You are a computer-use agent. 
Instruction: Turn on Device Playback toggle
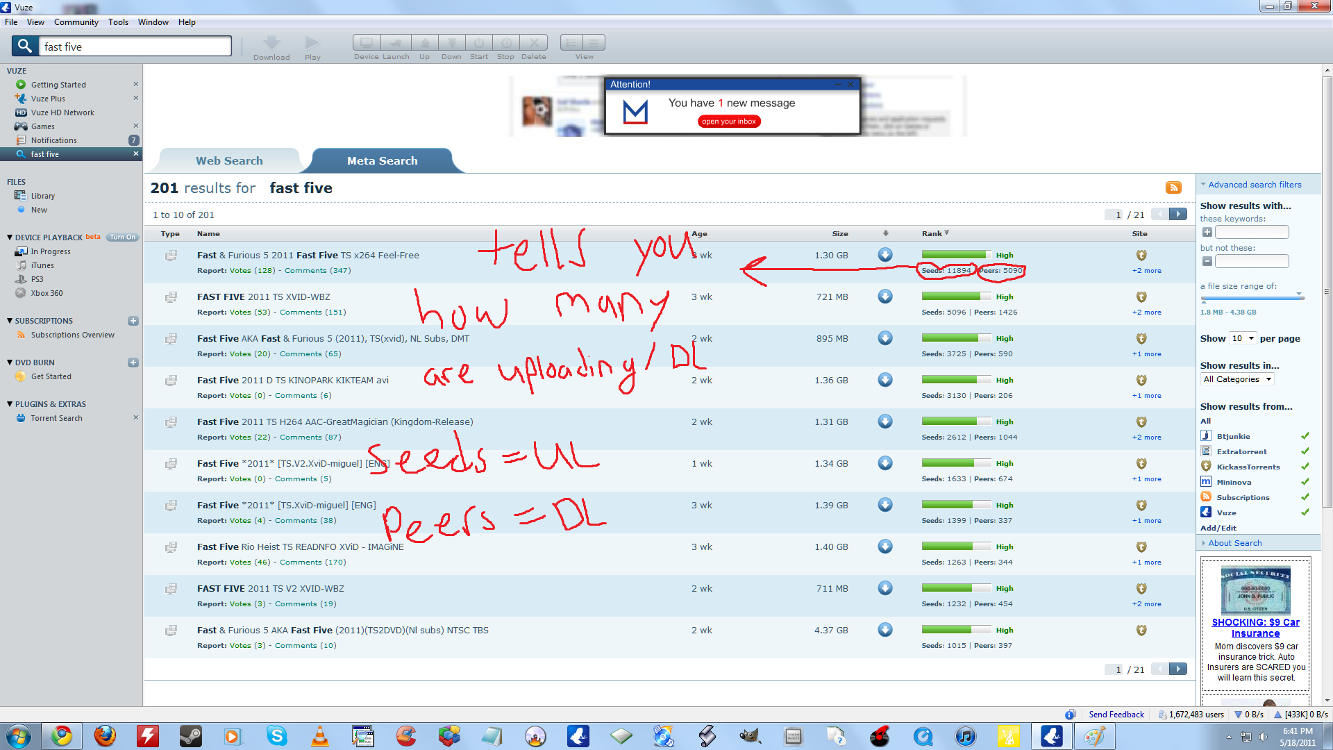tap(122, 237)
